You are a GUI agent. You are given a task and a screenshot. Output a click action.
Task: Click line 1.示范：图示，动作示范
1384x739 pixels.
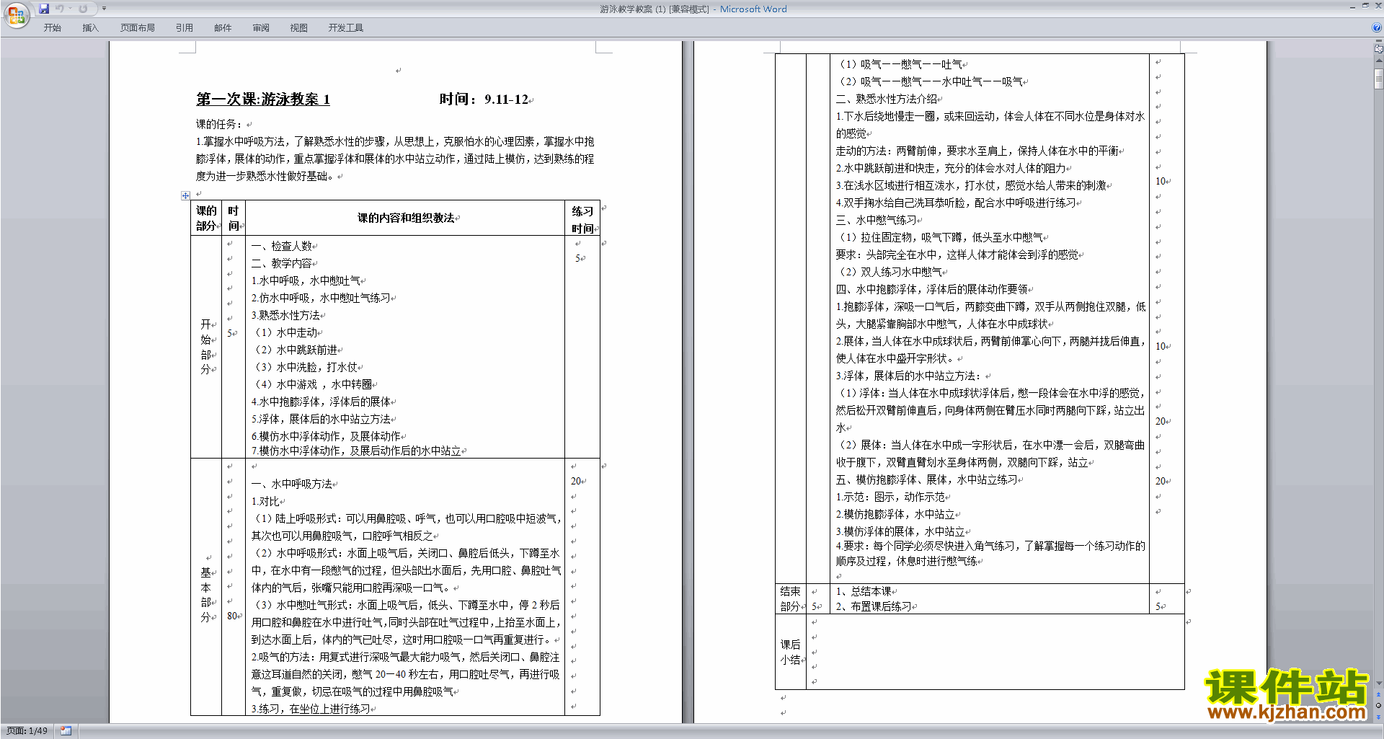pyautogui.click(x=890, y=497)
